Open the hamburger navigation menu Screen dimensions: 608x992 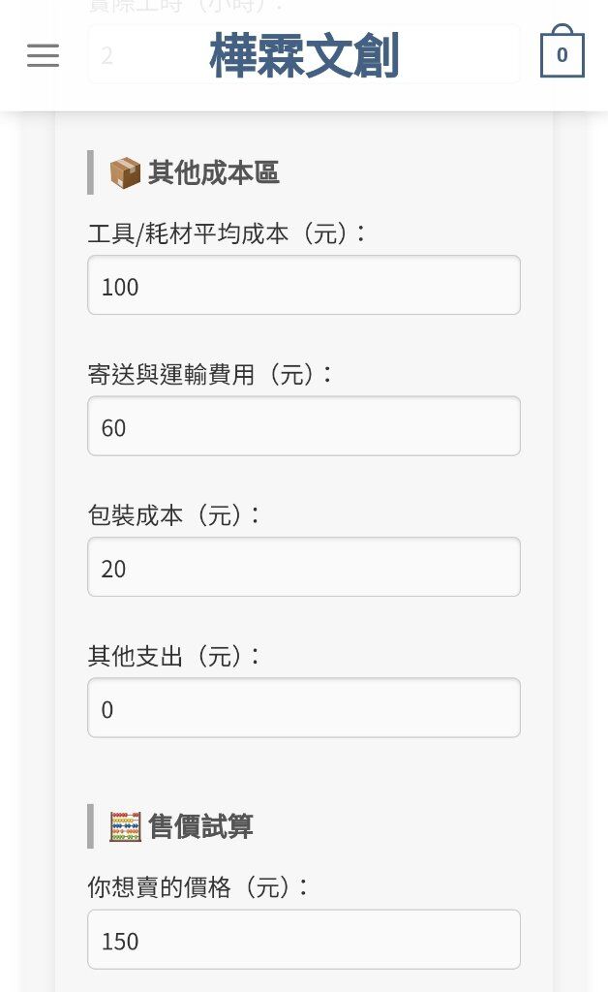pyautogui.click(x=43, y=55)
